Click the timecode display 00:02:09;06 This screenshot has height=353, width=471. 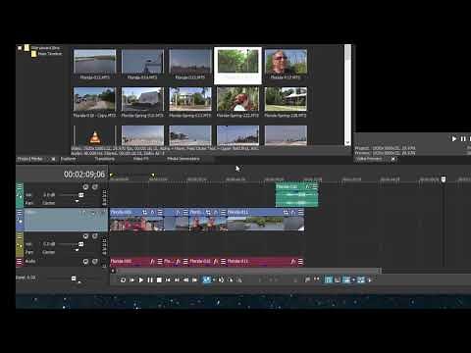click(84, 175)
